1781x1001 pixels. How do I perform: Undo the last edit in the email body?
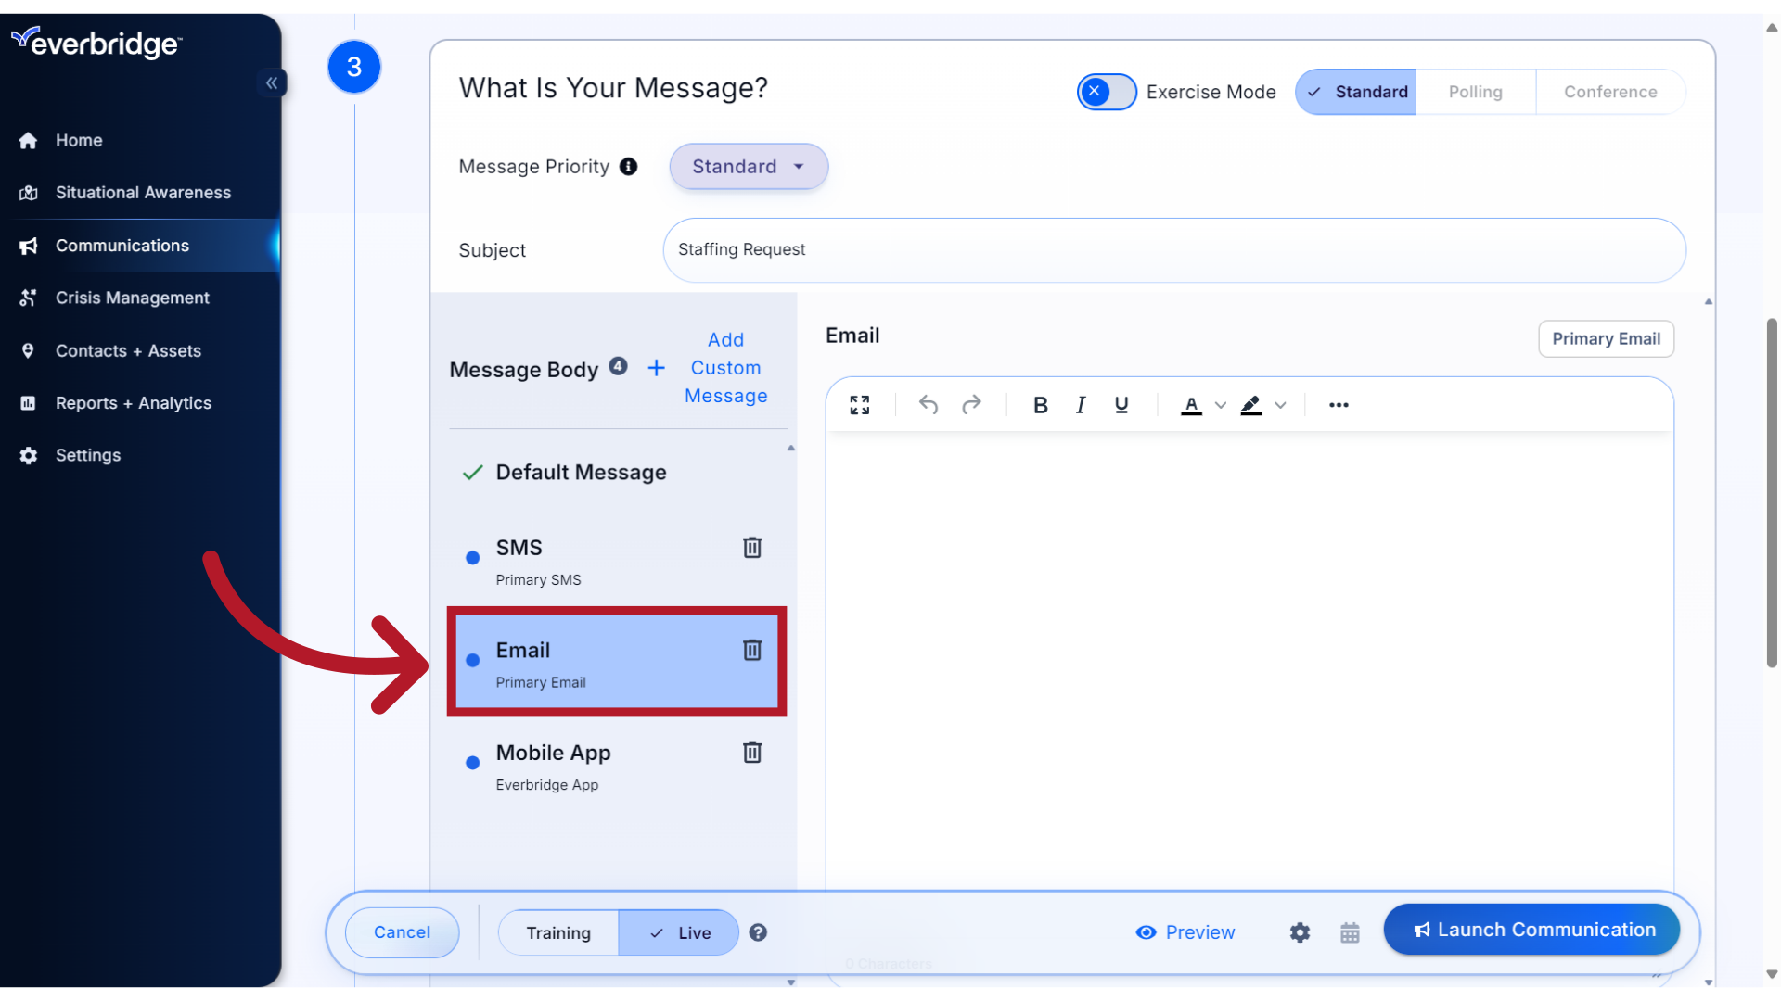pos(928,405)
